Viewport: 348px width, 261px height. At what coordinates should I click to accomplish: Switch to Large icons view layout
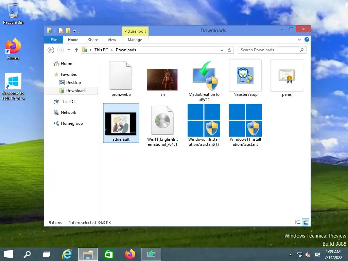(306, 222)
